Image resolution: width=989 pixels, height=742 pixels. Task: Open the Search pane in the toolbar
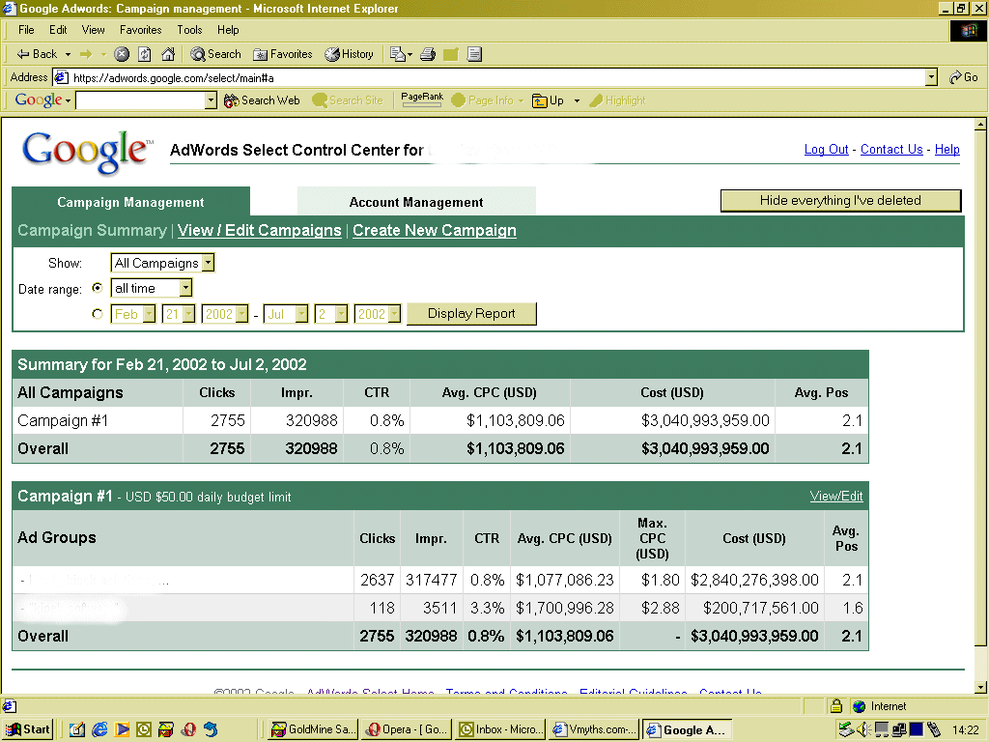coord(215,54)
